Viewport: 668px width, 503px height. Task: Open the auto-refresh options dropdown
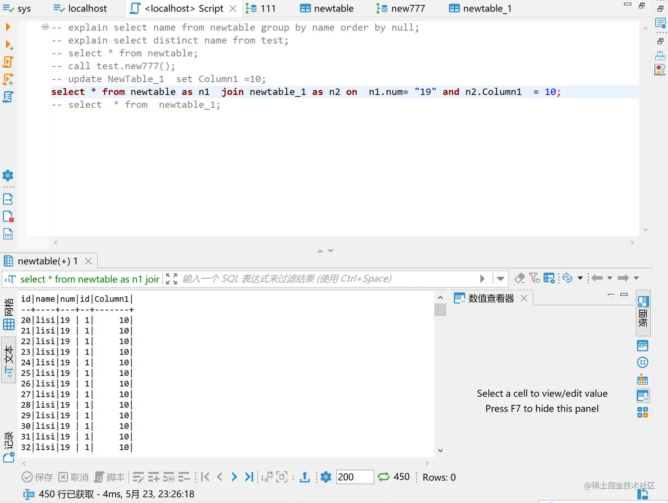pyautogui.click(x=580, y=278)
